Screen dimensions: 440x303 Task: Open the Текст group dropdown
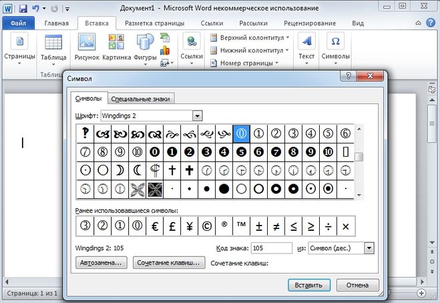306,48
